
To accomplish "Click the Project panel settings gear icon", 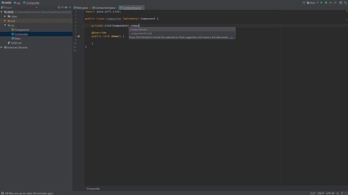I will 66,7.
